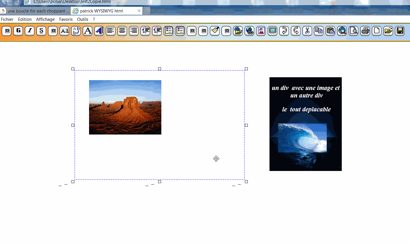
Task: Click the 'un div avec une image' text
Action: pyautogui.click(x=306, y=91)
